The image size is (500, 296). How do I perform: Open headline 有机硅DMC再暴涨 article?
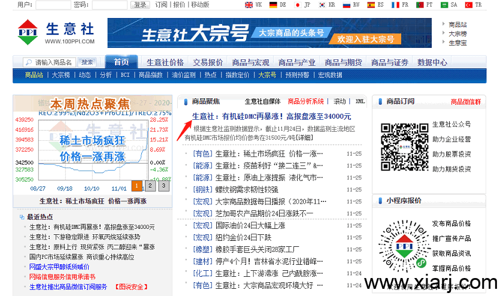[271, 116]
